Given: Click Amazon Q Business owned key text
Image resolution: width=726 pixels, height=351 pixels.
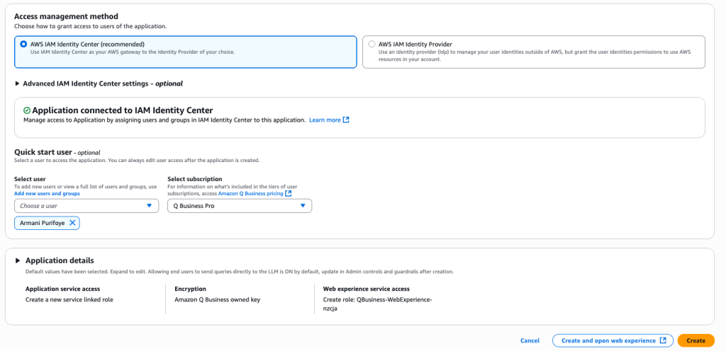Looking at the screenshot, I should (x=217, y=300).
